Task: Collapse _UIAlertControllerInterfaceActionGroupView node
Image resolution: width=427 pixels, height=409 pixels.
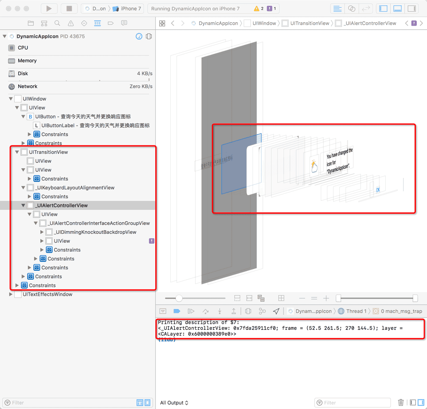Action: coord(36,223)
